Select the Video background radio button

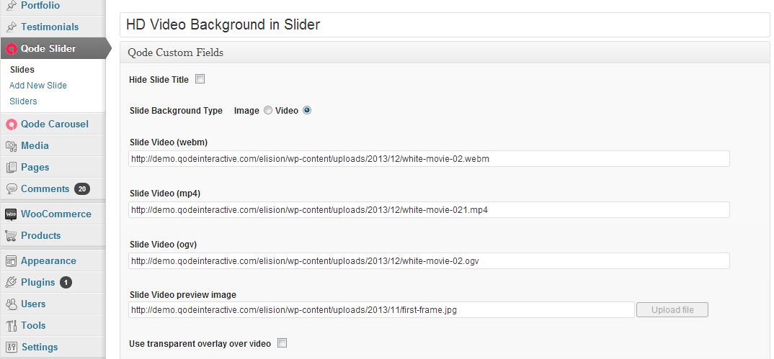pos(307,111)
